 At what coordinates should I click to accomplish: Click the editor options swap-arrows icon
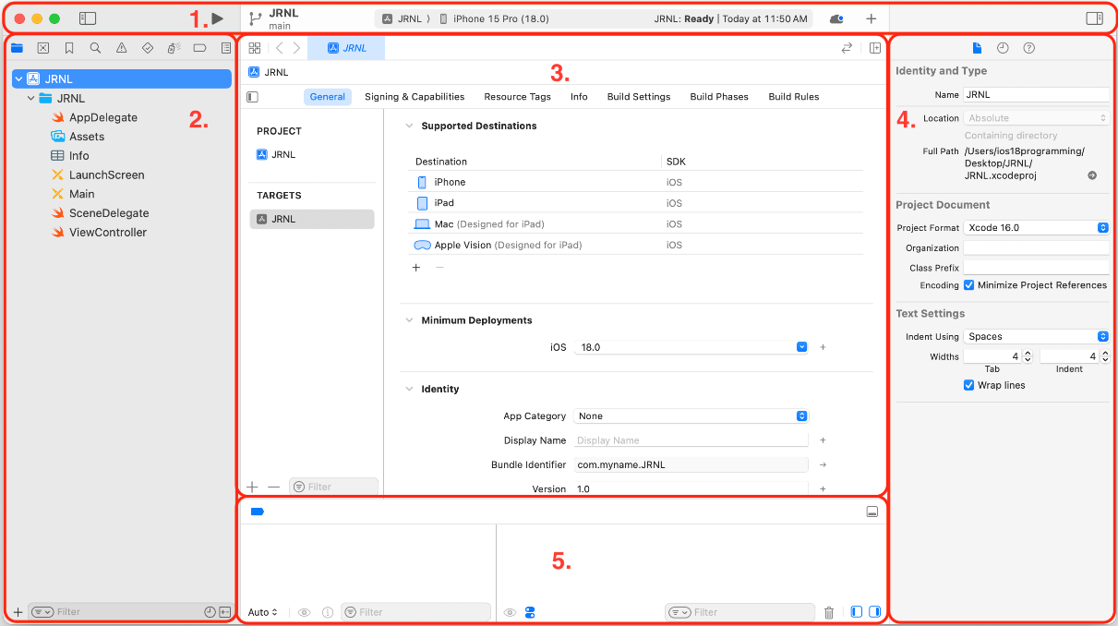(x=847, y=48)
